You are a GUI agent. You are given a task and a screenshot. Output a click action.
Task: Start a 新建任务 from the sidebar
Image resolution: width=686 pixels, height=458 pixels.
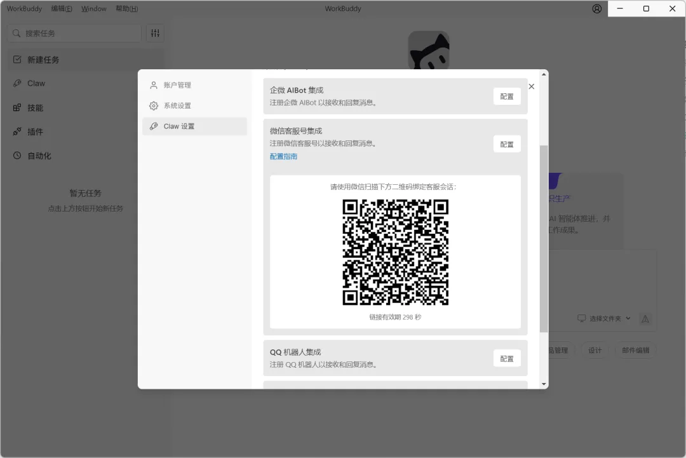tap(86, 60)
